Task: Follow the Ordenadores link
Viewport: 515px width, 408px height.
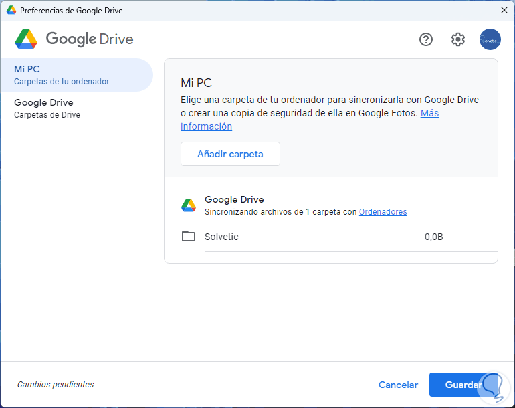Action: tap(383, 212)
